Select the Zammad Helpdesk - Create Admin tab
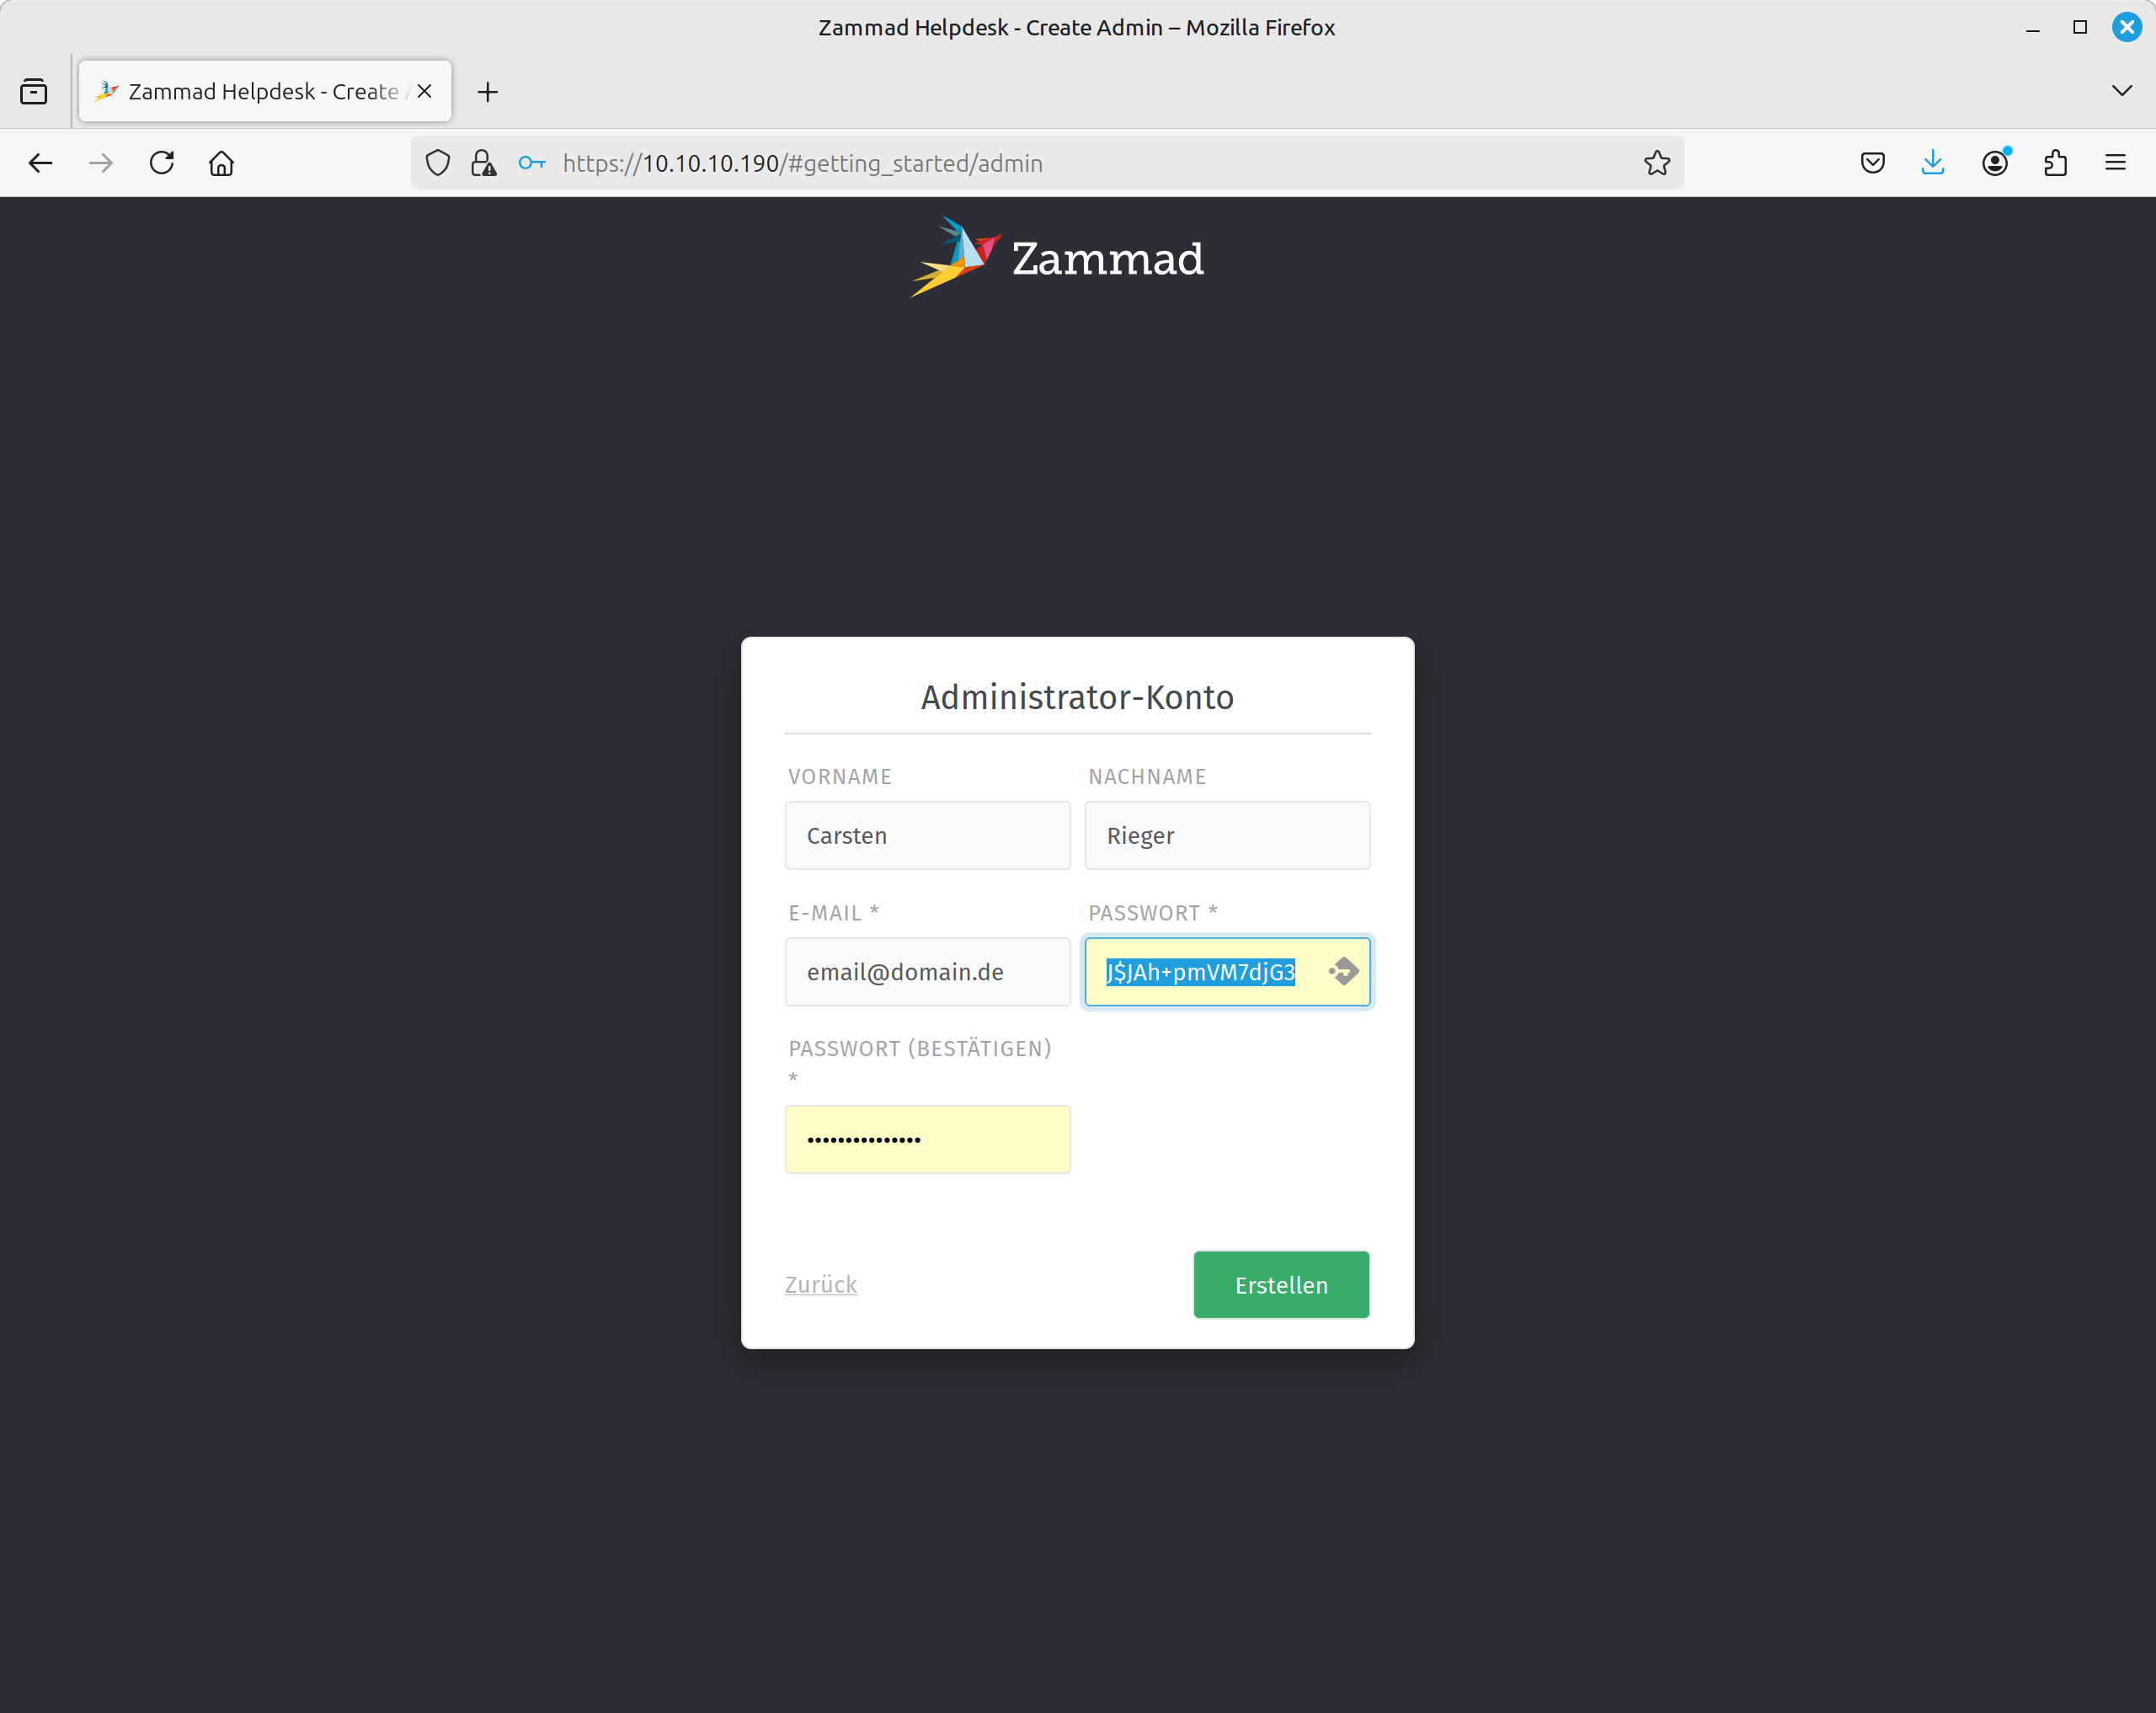Image resolution: width=2156 pixels, height=1713 pixels. 265,91
